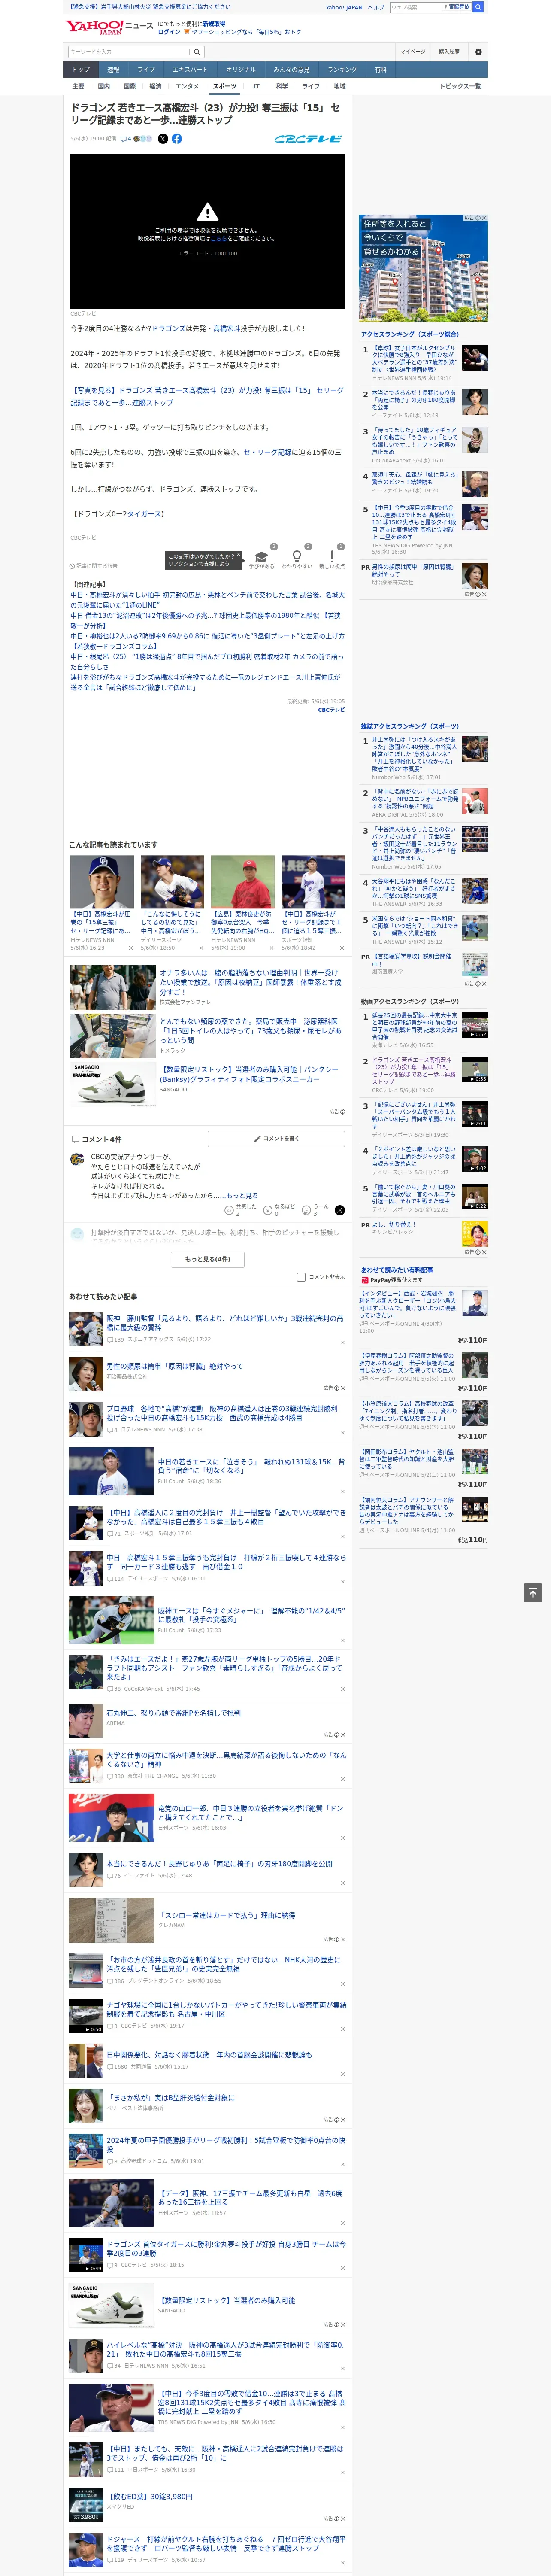Open the 記事に関する報告 report link

pos(94,566)
